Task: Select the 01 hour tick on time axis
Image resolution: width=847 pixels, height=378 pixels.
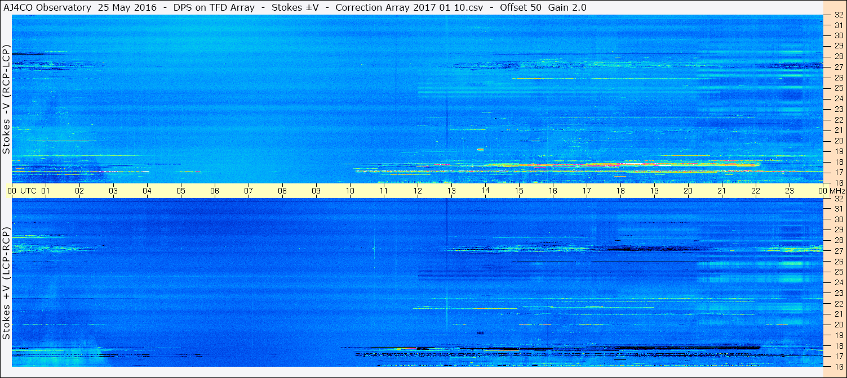Action: [46, 191]
